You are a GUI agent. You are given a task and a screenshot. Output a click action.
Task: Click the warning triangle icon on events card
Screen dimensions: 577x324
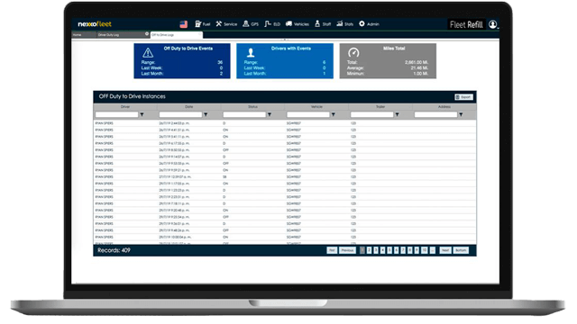click(x=148, y=53)
